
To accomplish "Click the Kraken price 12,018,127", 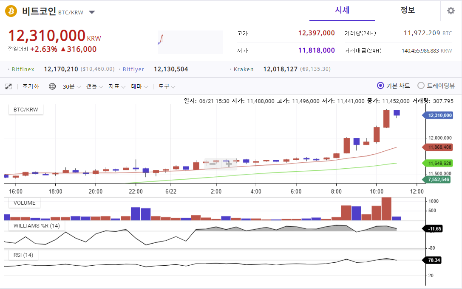I will pos(280,69).
